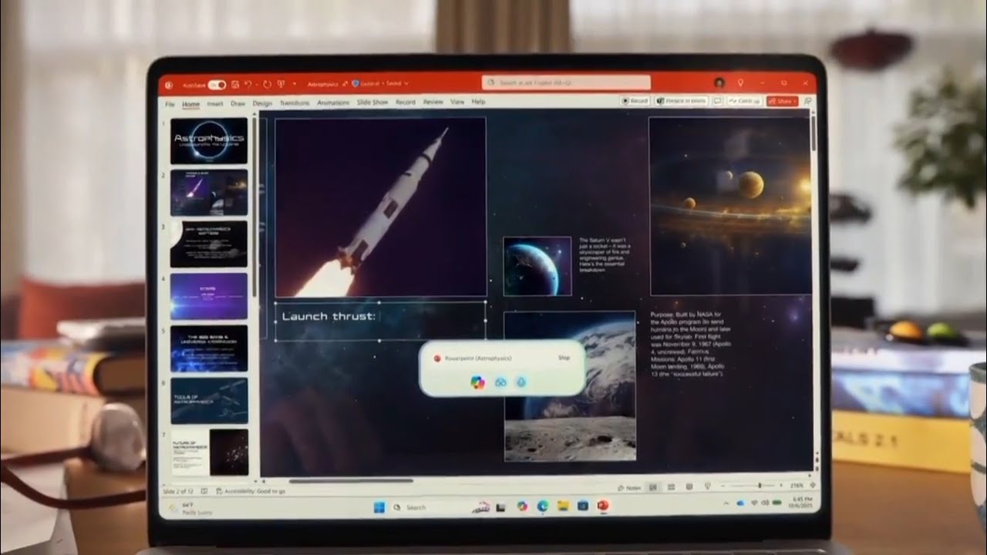The image size is (987, 555).
Task: Open the Help tab
Action: (x=478, y=102)
